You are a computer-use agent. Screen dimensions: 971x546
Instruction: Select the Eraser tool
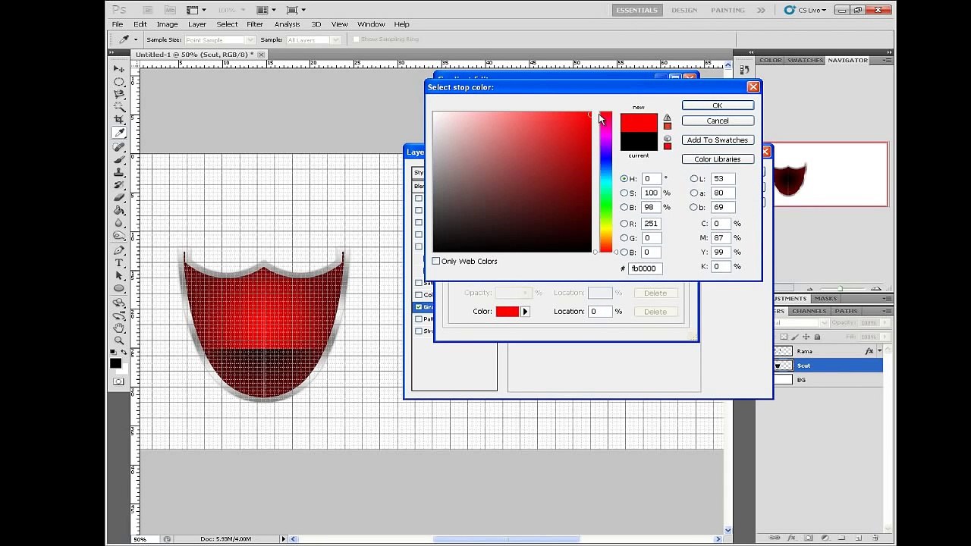119,199
